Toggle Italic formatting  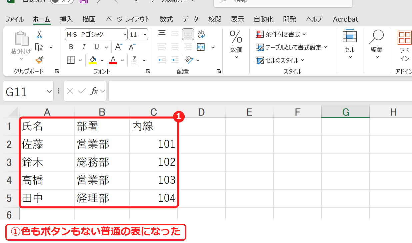coord(84,47)
